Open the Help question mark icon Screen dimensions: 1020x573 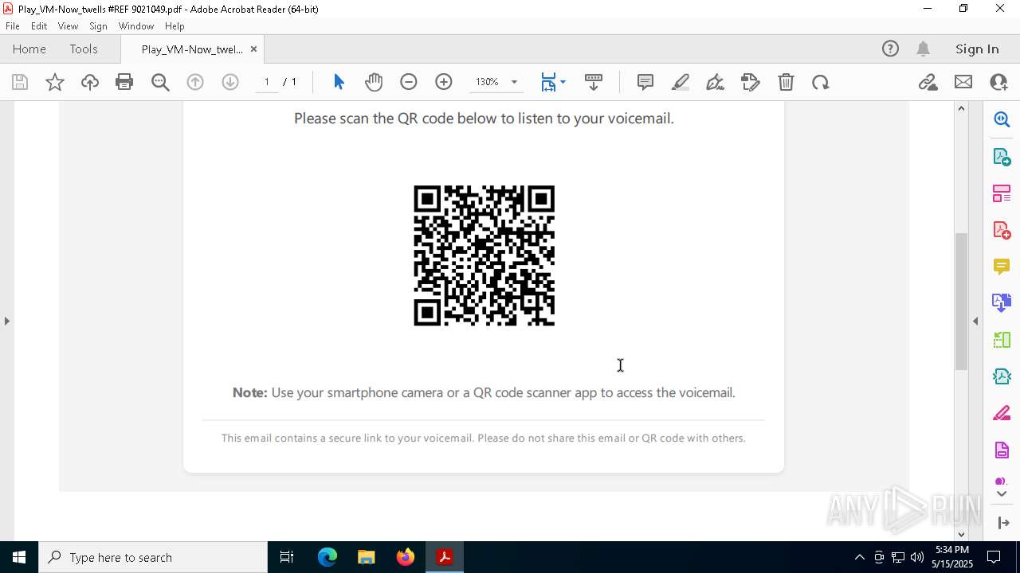890,49
